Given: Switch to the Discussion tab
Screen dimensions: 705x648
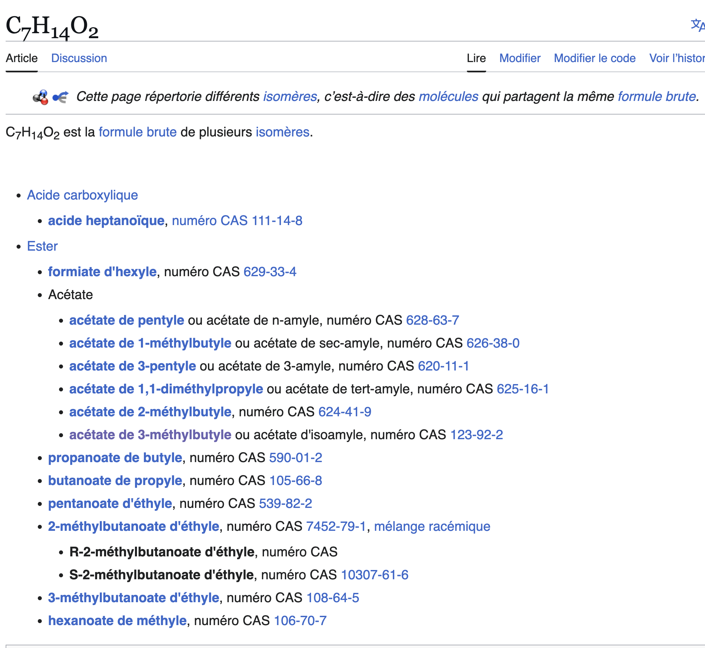Looking at the screenshot, I should pyautogui.click(x=79, y=58).
